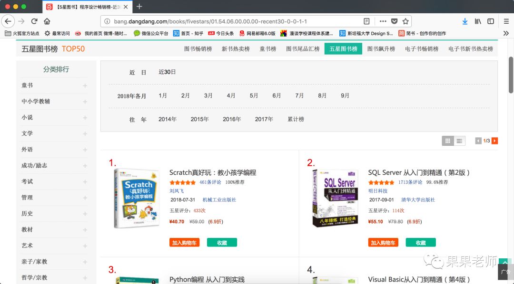Screen dimensions: 514x284
Task: Expand the 小说 category
Action: pos(85,118)
